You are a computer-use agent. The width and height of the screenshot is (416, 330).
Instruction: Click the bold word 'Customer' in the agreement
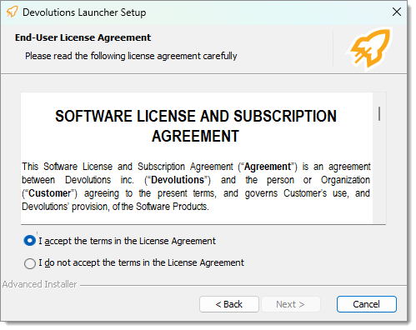[x=50, y=193]
